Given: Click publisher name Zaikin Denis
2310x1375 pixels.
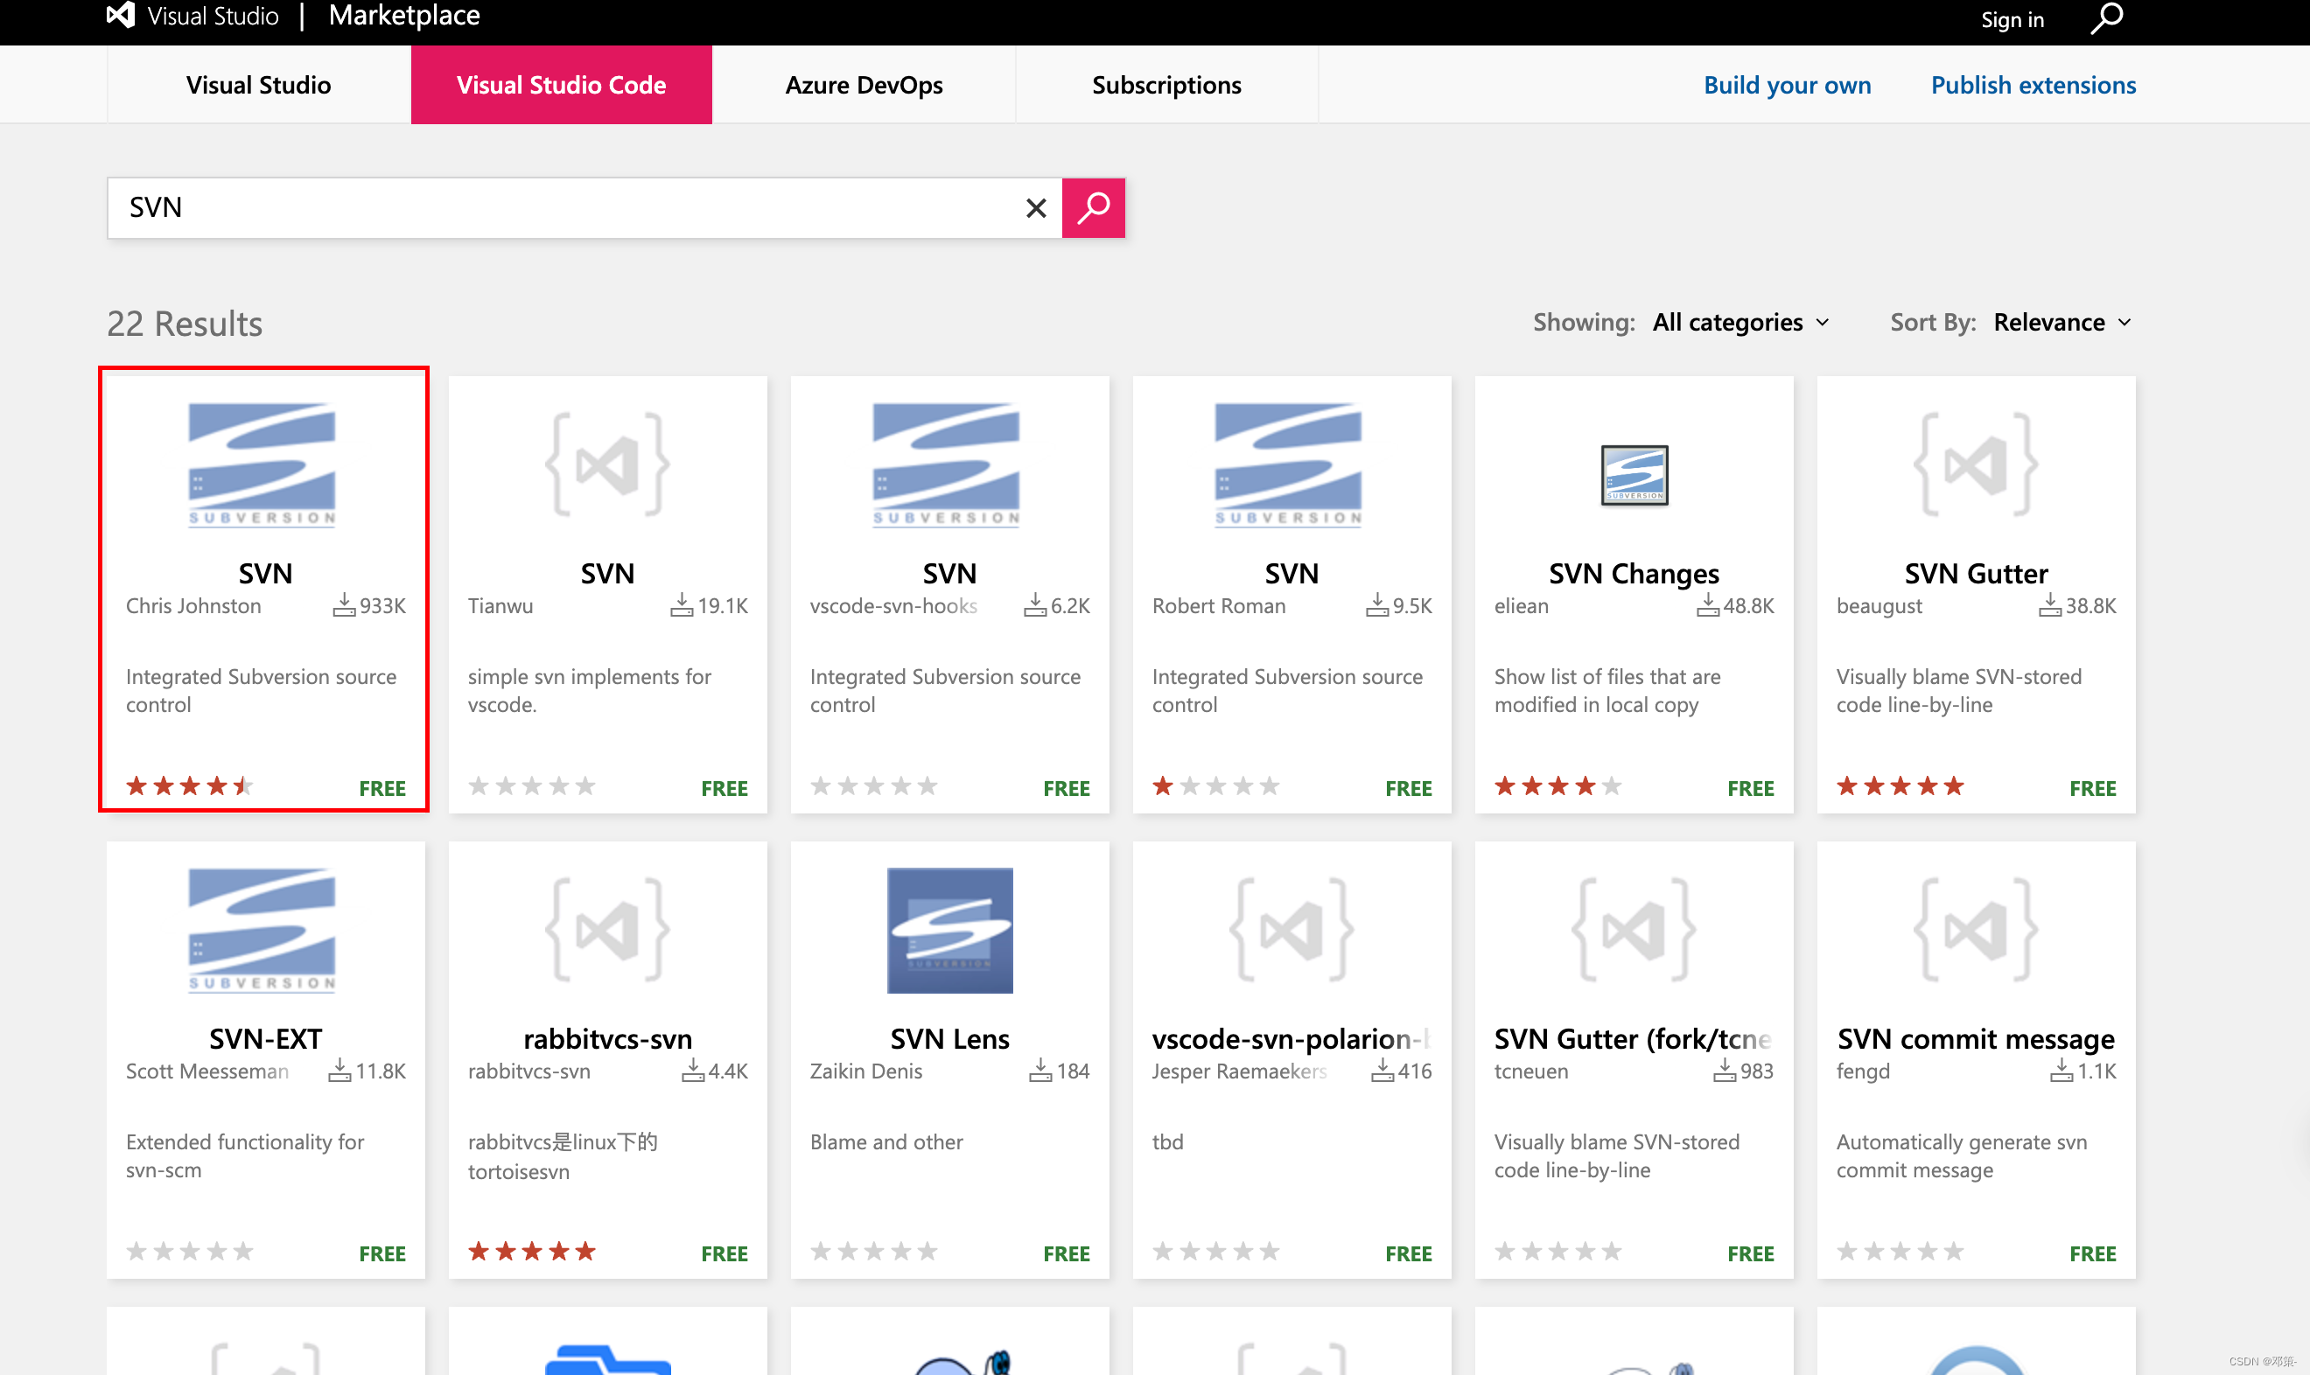Looking at the screenshot, I should click(x=865, y=1070).
